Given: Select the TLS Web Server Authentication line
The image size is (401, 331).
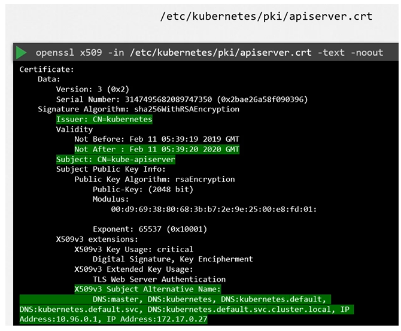Looking at the screenshot, I should tap(159, 279).
